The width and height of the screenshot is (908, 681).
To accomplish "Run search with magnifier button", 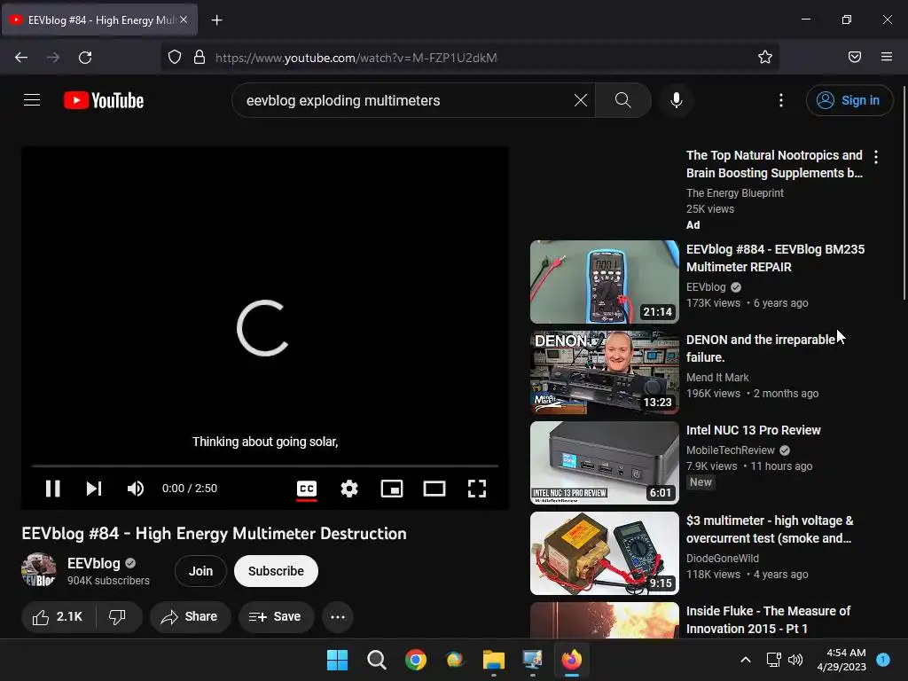I will (623, 100).
